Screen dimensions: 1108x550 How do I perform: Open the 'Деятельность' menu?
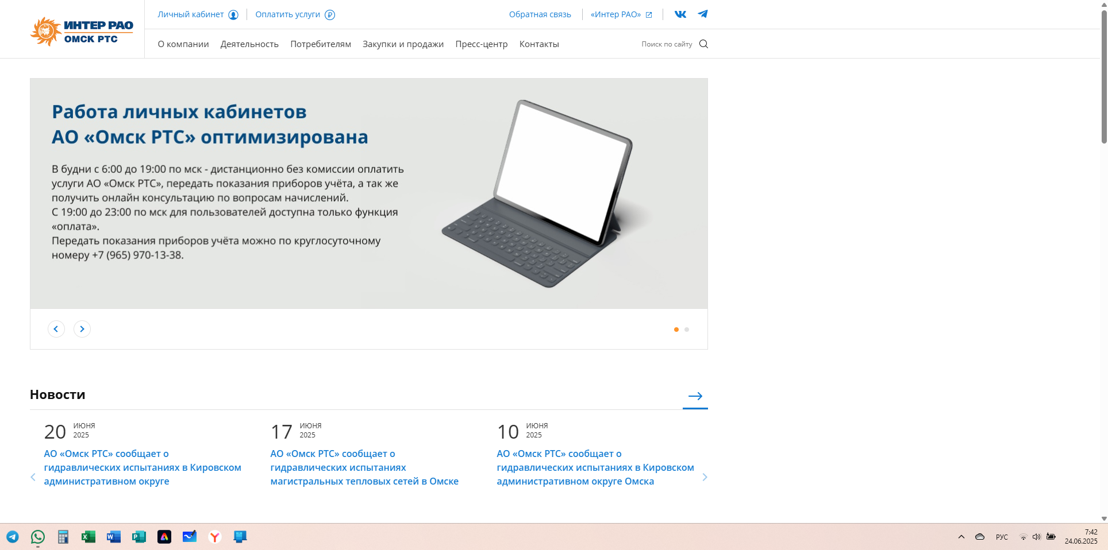click(249, 44)
